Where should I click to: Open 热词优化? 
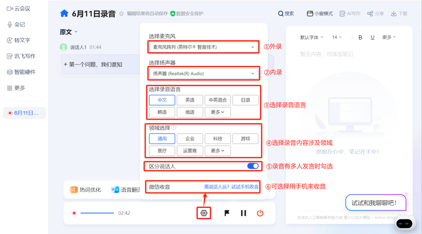click(86, 190)
